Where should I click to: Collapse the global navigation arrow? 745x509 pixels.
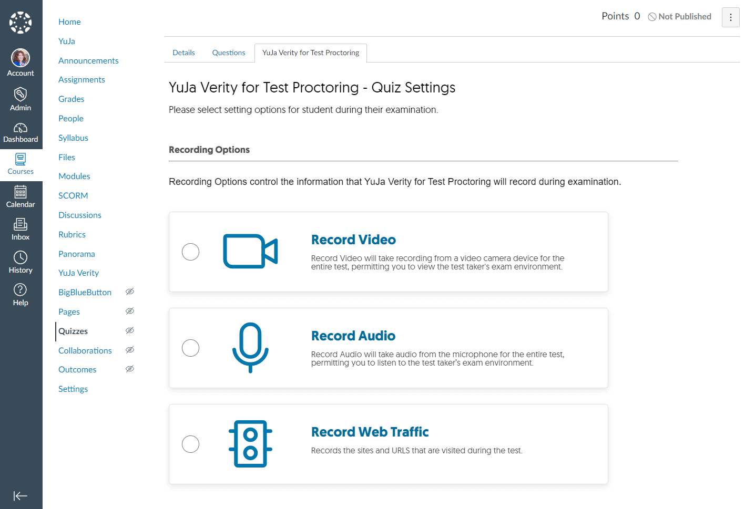pos(21,496)
